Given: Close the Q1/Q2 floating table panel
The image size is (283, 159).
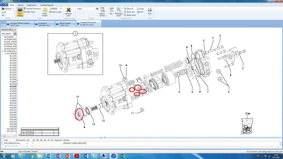Looking at the screenshot, I should tap(58, 129).
